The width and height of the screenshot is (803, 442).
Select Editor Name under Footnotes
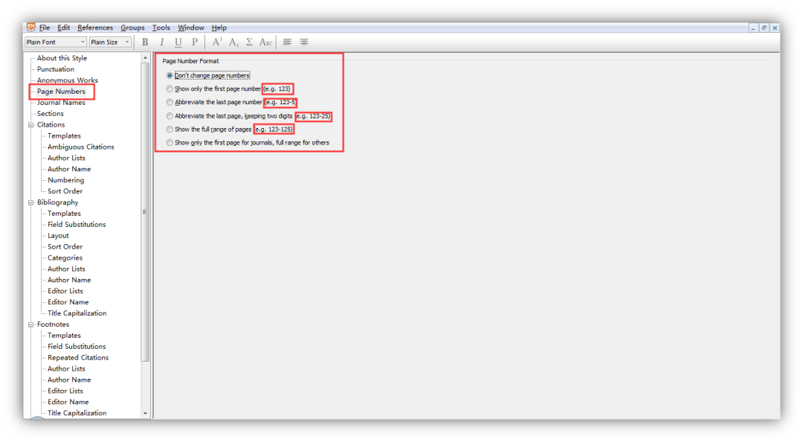pos(68,402)
